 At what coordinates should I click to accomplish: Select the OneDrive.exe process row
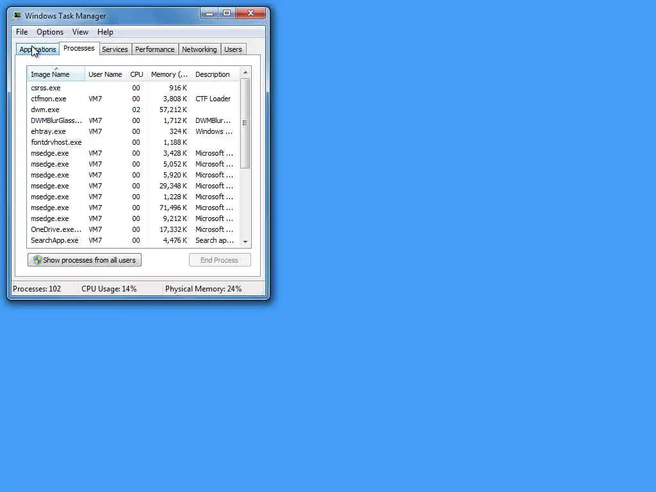click(134, 229)
